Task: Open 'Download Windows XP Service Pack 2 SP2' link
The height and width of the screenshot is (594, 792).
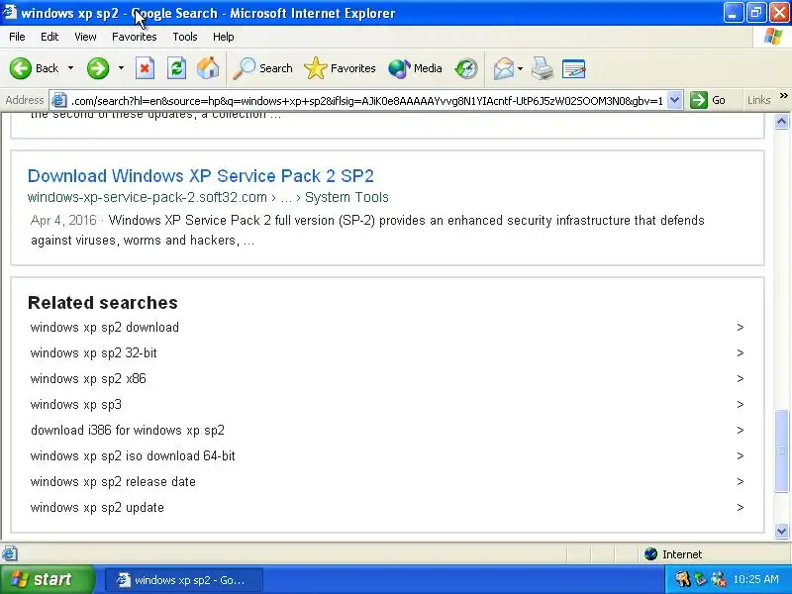Action: pyautogui.click(x=201, y=176)
